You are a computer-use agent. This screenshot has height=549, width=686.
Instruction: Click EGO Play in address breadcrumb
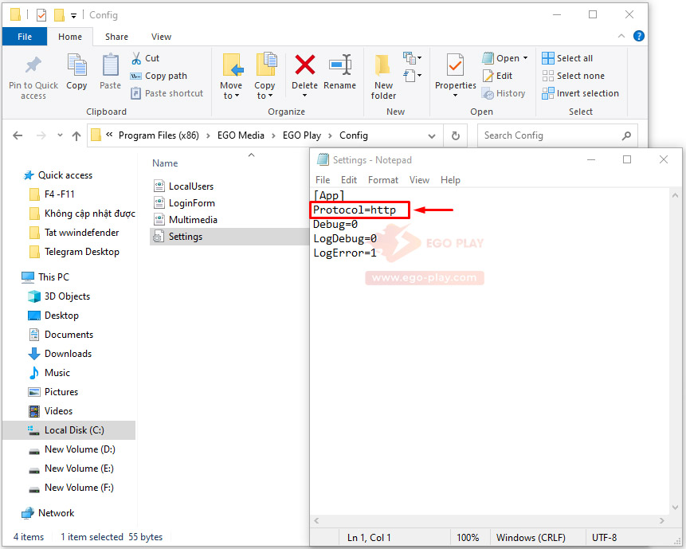(302, 135)
